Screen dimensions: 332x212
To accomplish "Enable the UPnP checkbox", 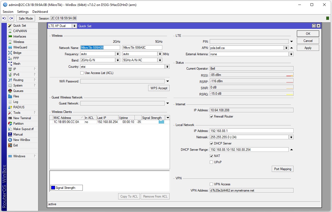I will 211,162.
